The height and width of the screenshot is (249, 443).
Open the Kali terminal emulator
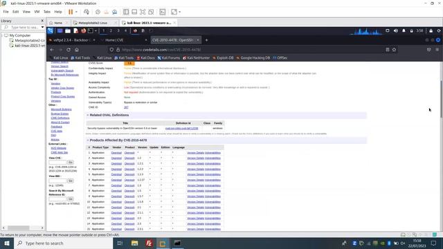(91, 30)
